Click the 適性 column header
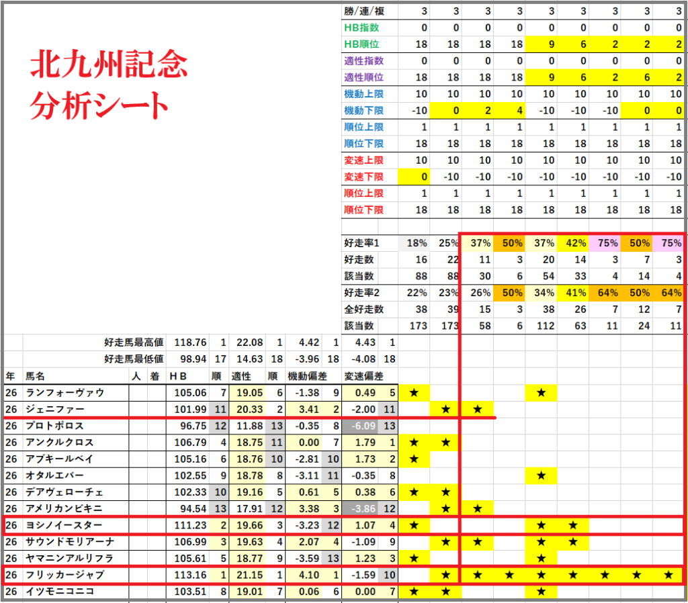Screen dimensions: 688x603 pyautogui.click(x=241, y=376)
